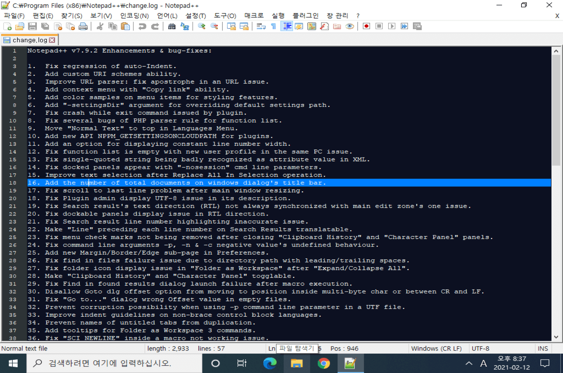Click the Save All toolbar icon
Image resolution: width=563 pixels, height=373 pixels.
(x=45, y=26)
